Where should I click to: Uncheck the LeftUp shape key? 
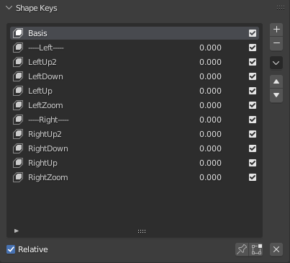point(253,91)
